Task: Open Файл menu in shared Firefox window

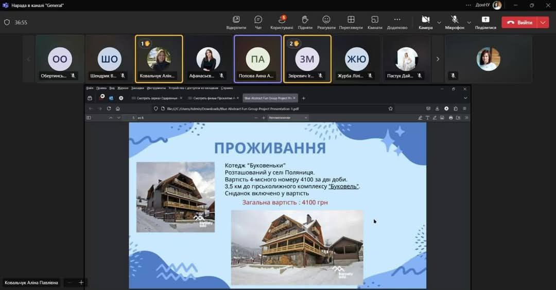Action: (x=90, y=88)
